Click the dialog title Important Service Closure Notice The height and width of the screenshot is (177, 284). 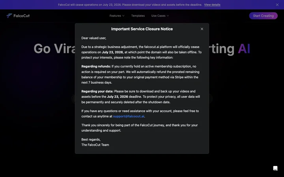(142, 29)
